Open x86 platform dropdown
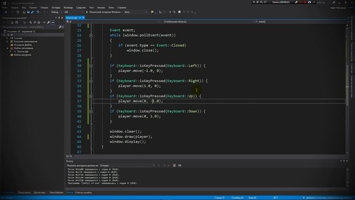This screenshot has width=355, height=200. [74, 12]
